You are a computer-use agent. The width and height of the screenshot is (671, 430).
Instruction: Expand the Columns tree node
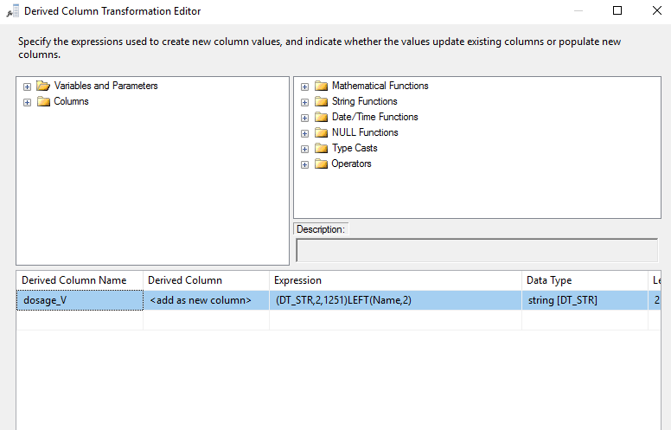tap(27, 102)
